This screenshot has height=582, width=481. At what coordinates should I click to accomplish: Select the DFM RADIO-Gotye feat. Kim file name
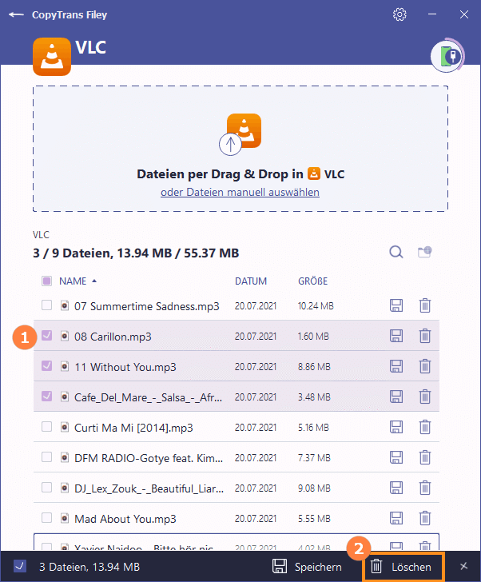[149, 458]
